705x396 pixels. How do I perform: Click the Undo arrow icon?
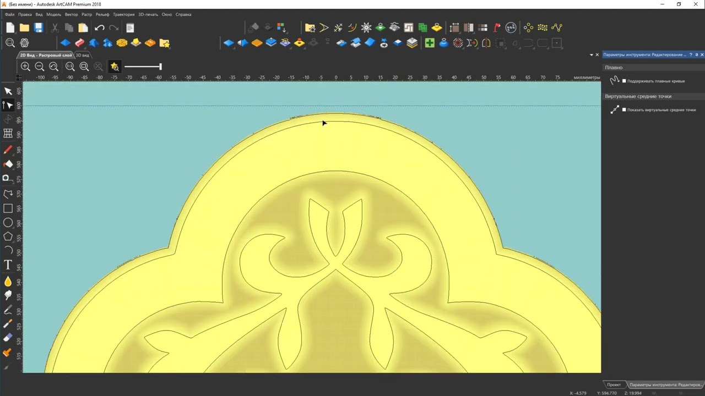point(100,28)
